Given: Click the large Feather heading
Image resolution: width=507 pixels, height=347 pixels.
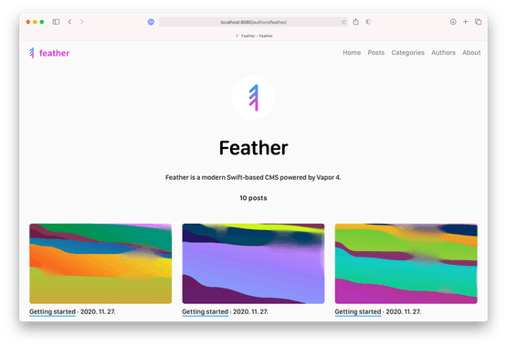Looking at the screenshot, I should point(254,148).
